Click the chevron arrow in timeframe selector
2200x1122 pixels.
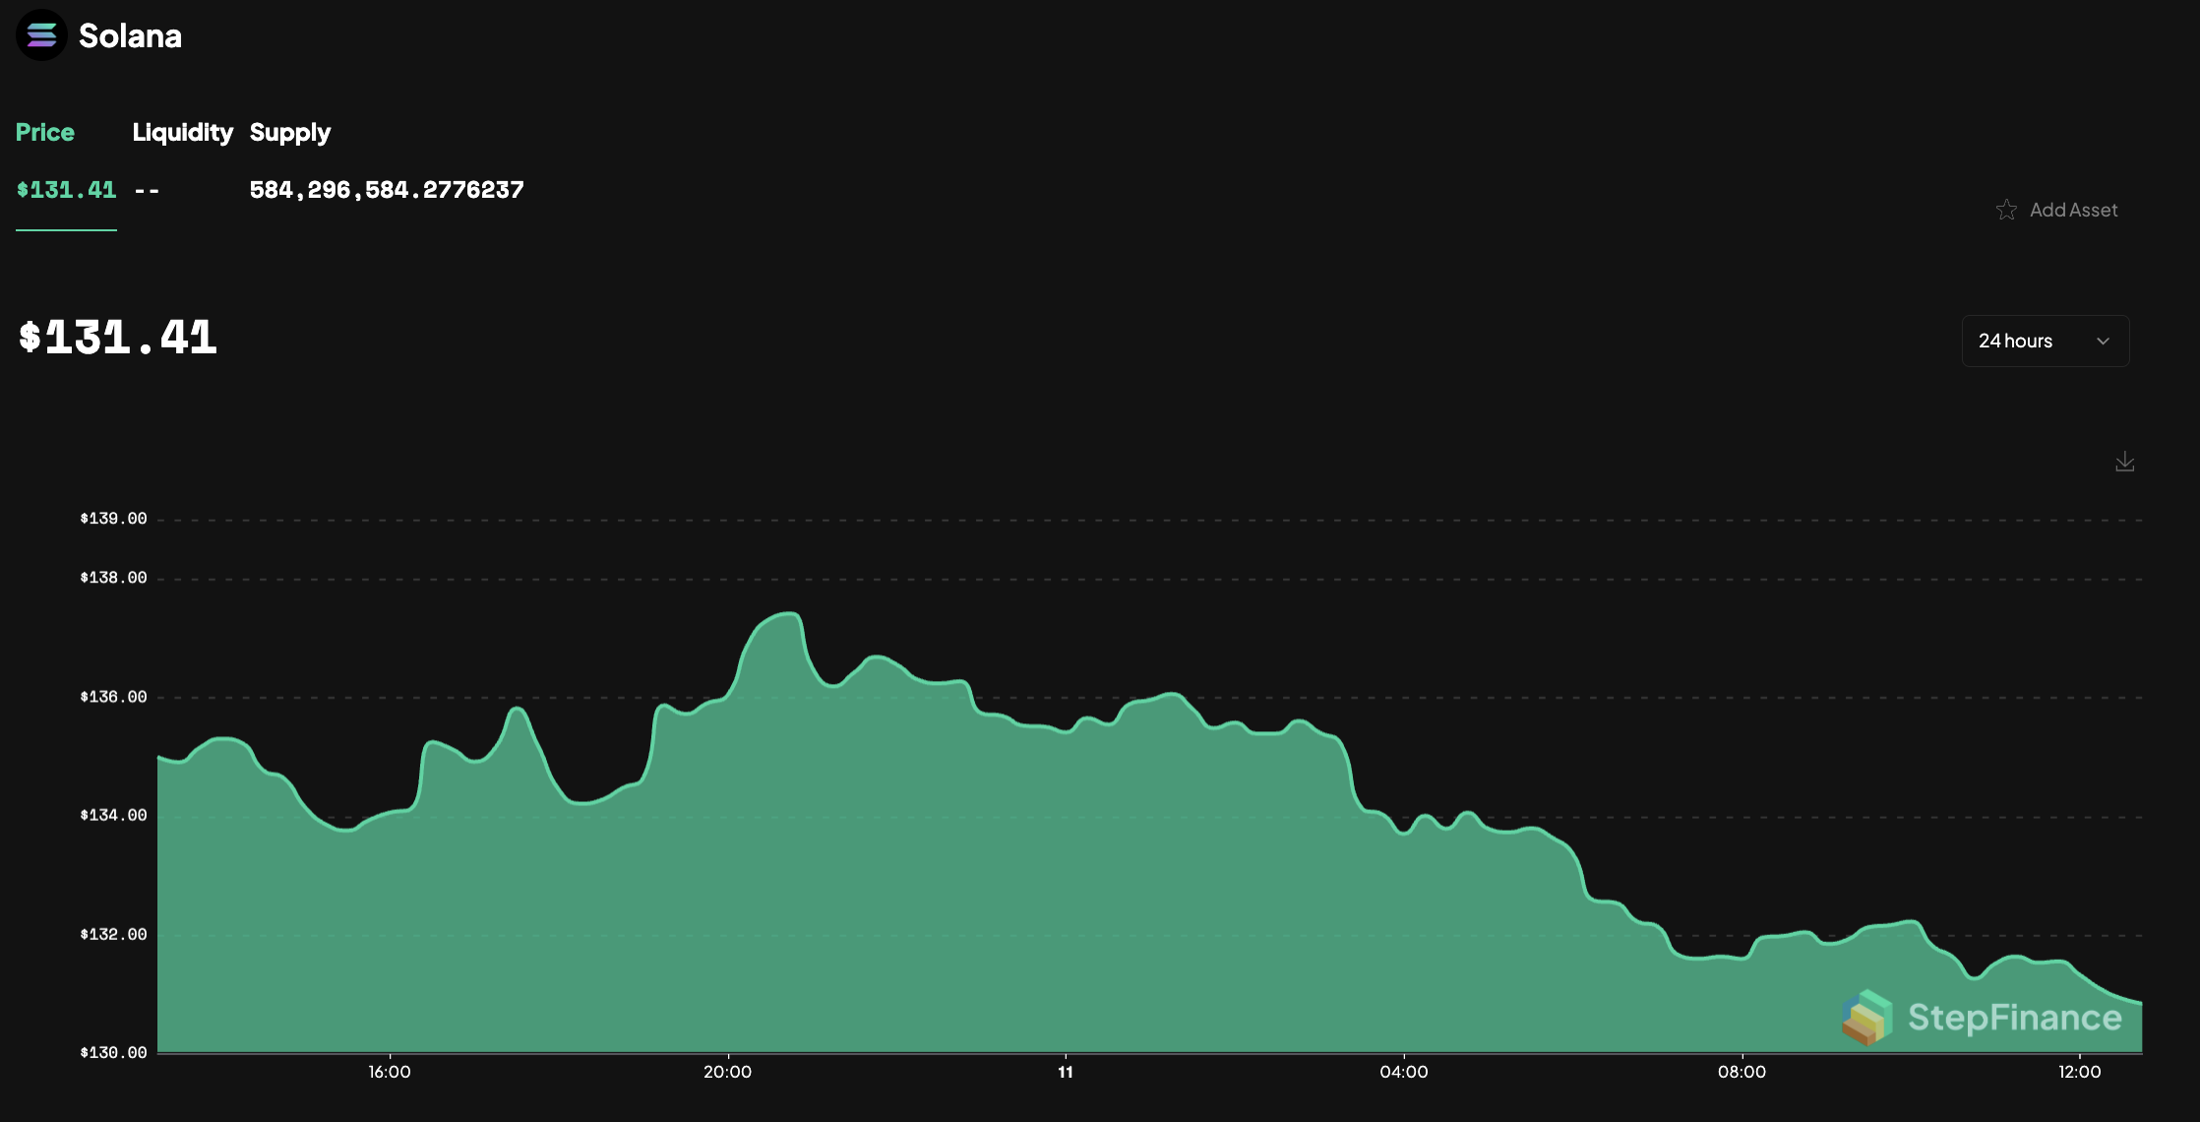click(x=2103, y=342)
